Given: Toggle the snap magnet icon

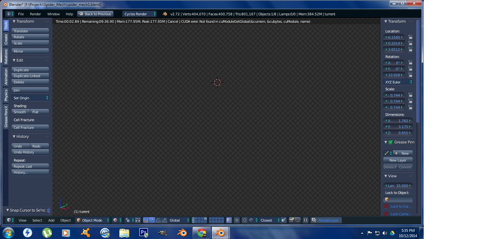Looking at the screenshot, I should pyautogui.click(x=245, y=220).
